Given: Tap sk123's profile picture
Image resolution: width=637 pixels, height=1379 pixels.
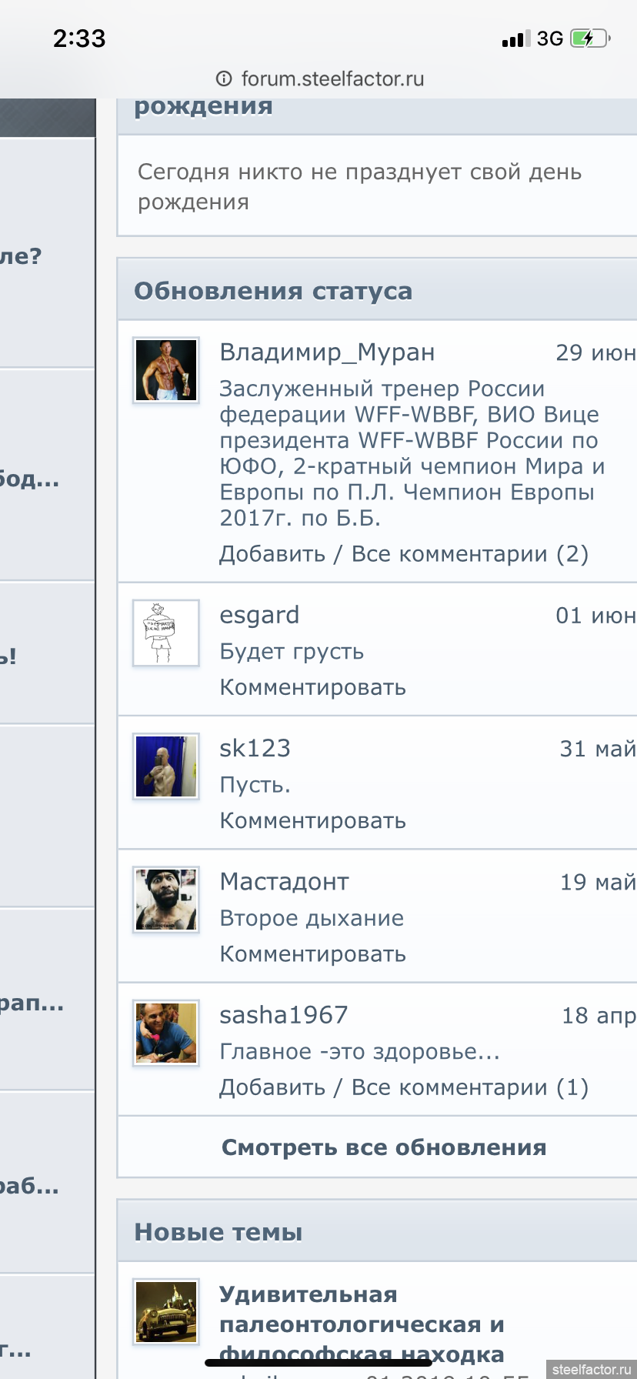Looking at the screenshot, I should [166, 766].
